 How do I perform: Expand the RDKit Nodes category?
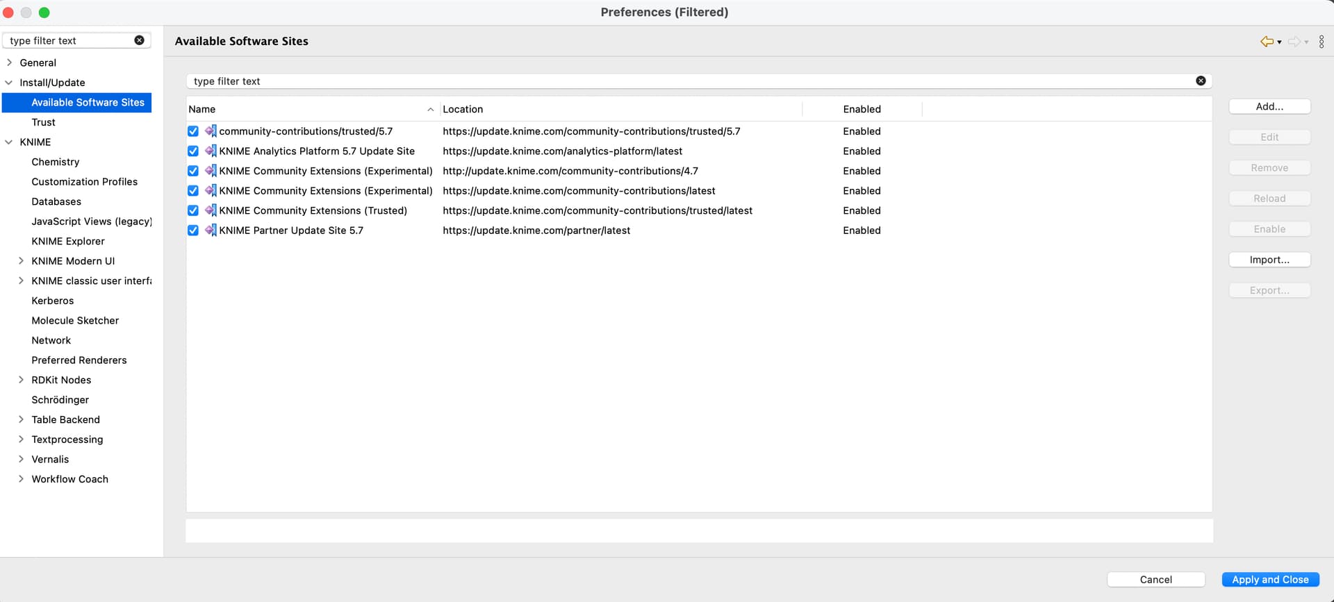click(x=21, y=380)
